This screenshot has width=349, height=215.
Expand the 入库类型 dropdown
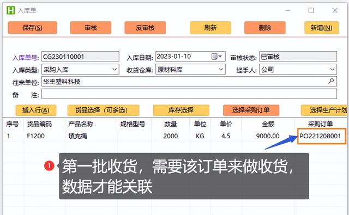click(115, 69)
